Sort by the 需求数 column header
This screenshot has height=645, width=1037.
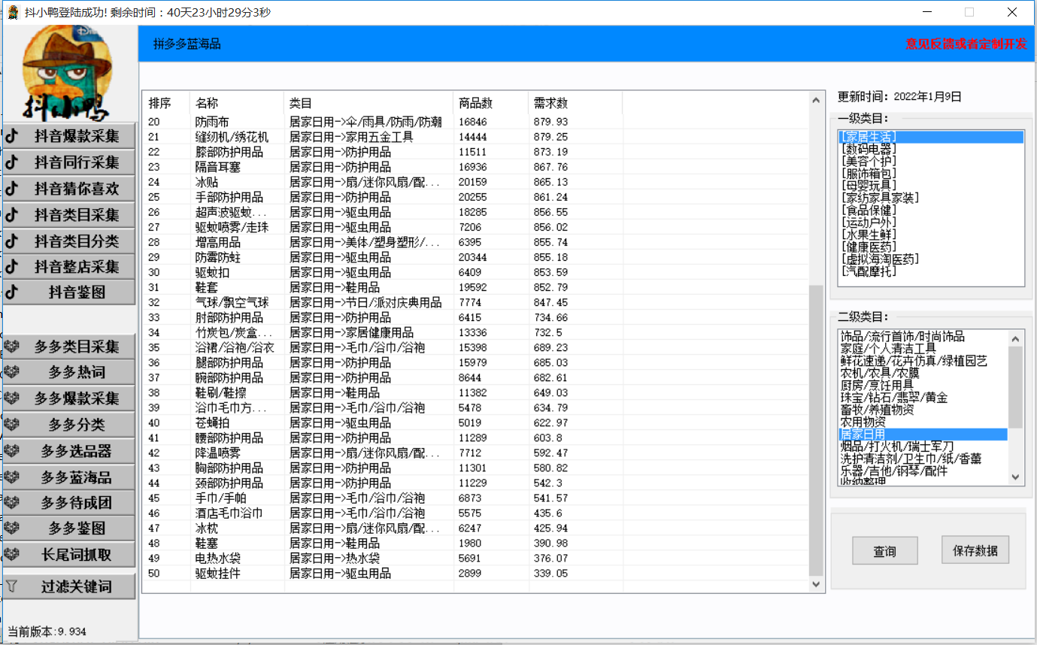pyautogui.click(x=550, y=103)
